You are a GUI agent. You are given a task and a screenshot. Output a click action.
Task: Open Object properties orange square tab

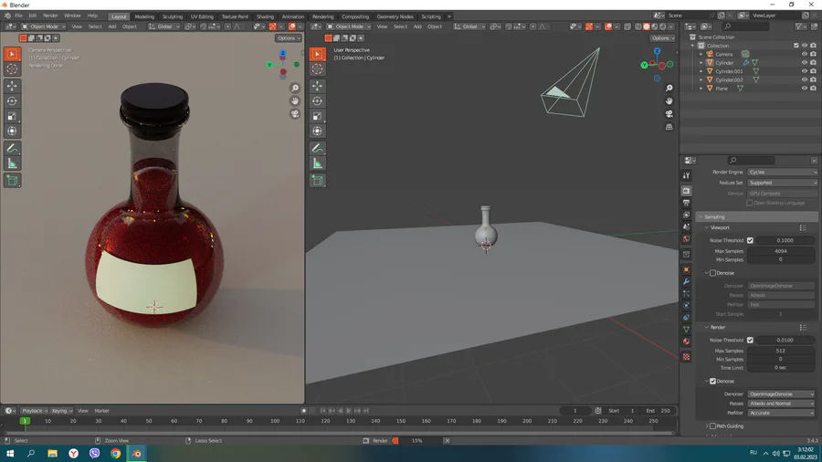pos(686,269)
